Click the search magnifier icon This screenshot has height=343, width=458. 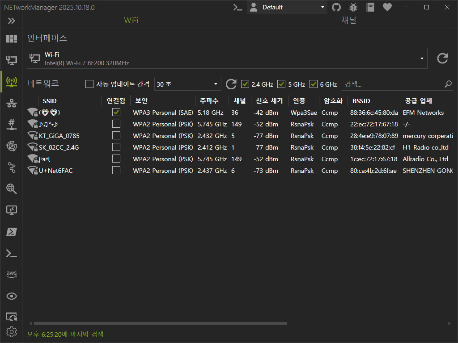coord(448,84)
